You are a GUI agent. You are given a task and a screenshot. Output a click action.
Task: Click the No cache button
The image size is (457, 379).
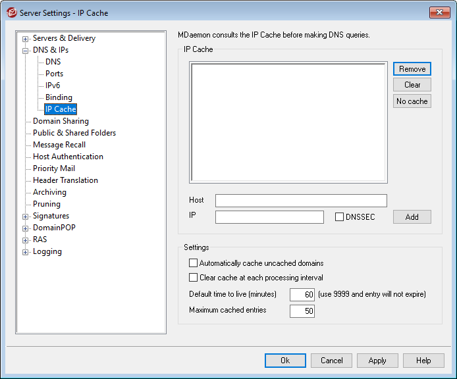[x=412, y=101]
